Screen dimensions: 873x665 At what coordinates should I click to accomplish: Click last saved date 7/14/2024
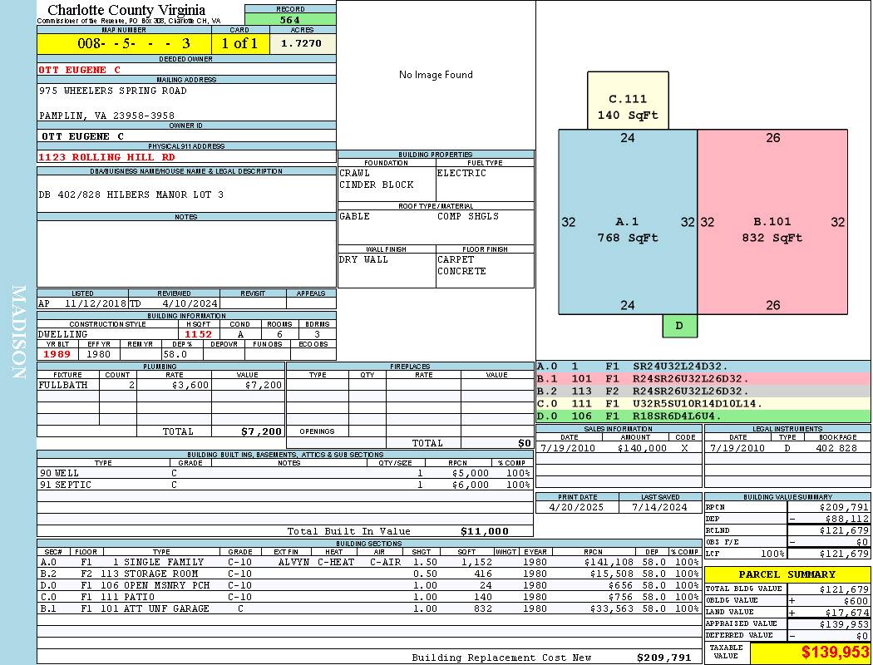point(660,508)
